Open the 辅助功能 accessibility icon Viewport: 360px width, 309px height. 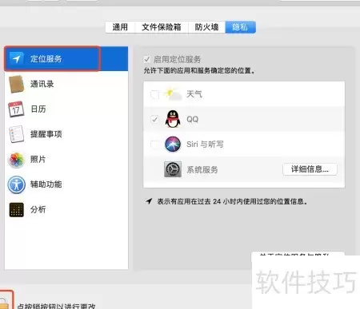pyautogui.click(x=16, y=184)
